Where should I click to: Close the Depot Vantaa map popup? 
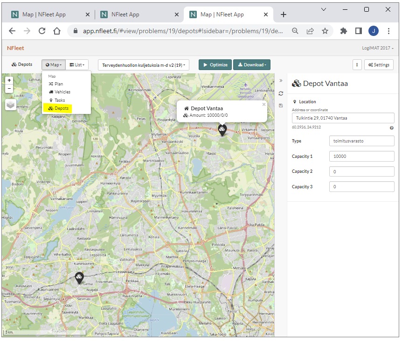(x=263, y=105)
